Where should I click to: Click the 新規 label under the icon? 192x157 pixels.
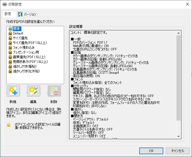pos(13,102)
